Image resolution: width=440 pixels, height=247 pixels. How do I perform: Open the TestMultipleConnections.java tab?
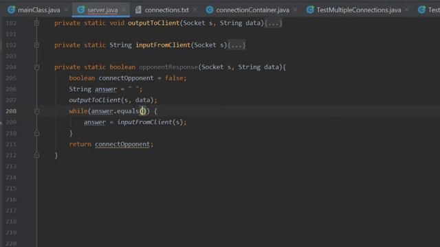pyautogui.click(x=359, y=10)
